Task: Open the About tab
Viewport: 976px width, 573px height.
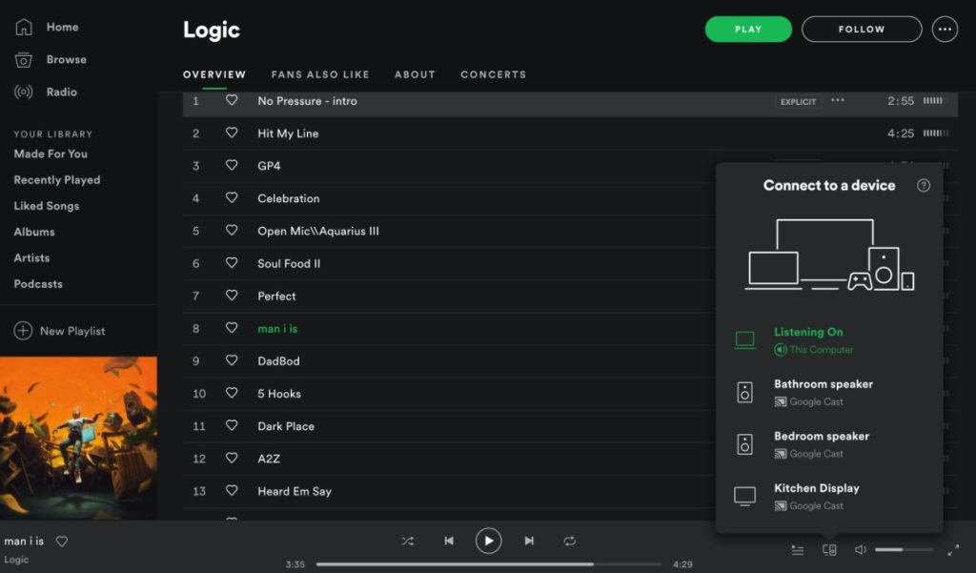Action: click(415, 74)
